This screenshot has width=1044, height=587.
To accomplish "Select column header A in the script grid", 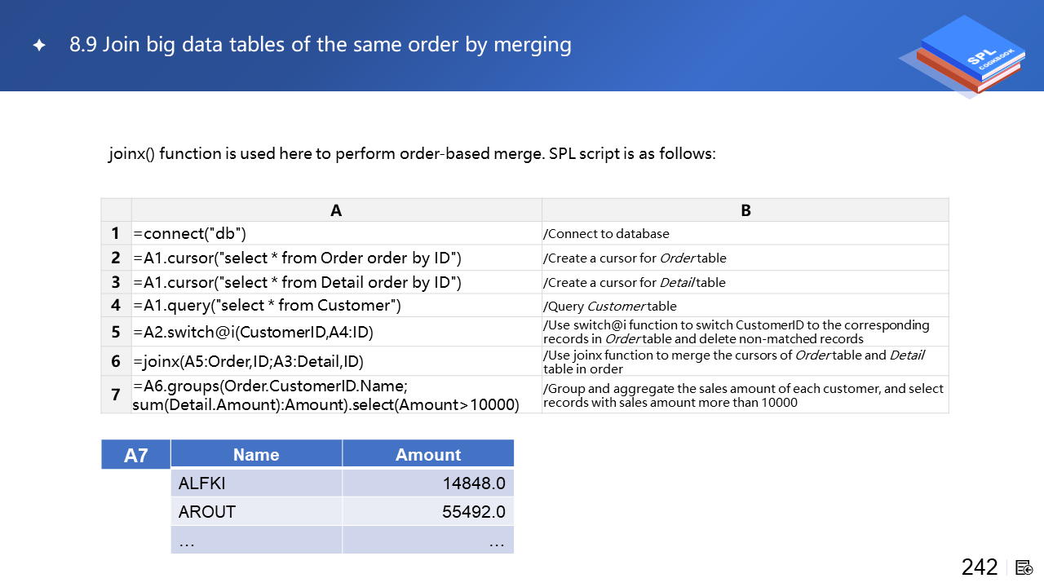I will pyautogui.click(x=336, y=210).
